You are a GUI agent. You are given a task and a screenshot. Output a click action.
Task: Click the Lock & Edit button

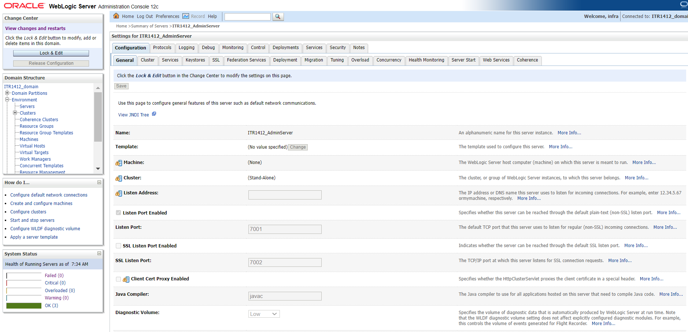pos(51,53)
